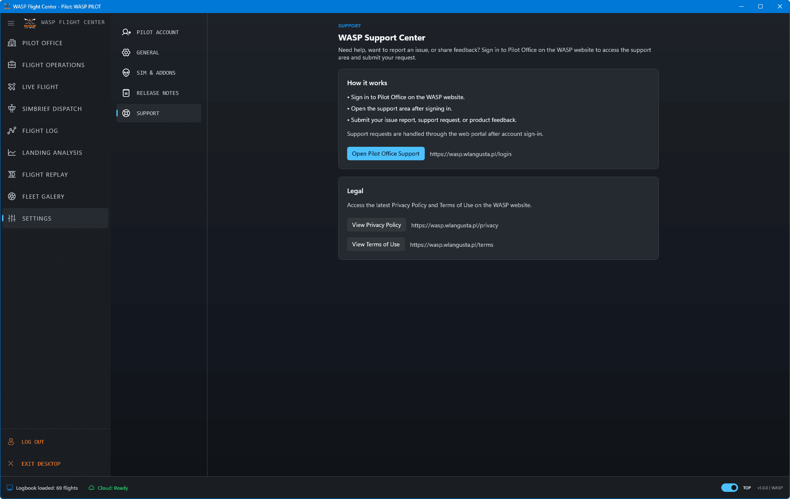
Task: Open the Pilot Office section
Action: pos(55,43)
